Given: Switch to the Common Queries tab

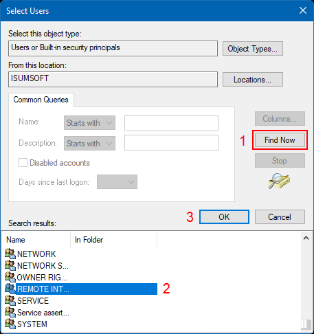Looking at the screenshot, I should [x=41, y=100].
